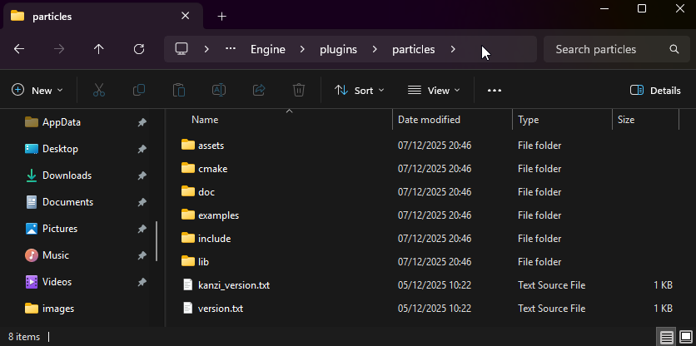Unpin Music using its pin icon
Viewport: 696px width, 346px height.
coord(142,255)
